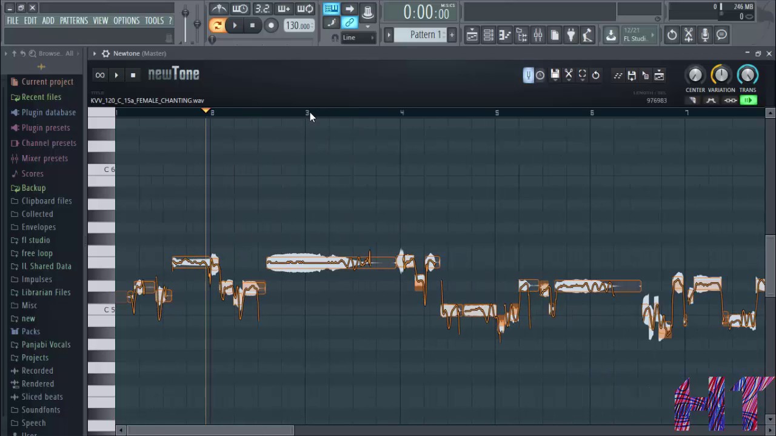776x436 pixels.
Task: Click the step editing icon beside the link
Action: 331,23
